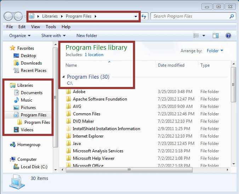Image resolution: width=239 pixels, height=194 pixels.
Task: Click the Back navigation arrow button
Action: pos(8,16)
